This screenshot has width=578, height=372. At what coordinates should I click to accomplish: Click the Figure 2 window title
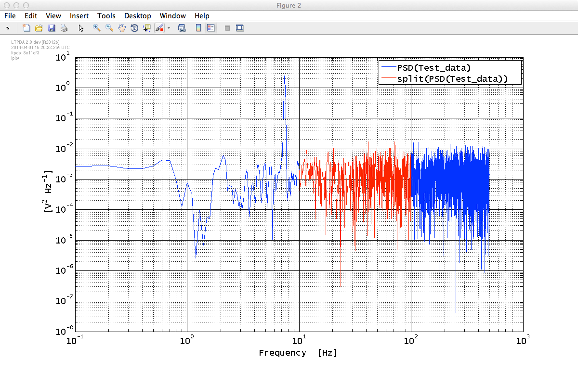pyautogui.click(x=289, y=5)
